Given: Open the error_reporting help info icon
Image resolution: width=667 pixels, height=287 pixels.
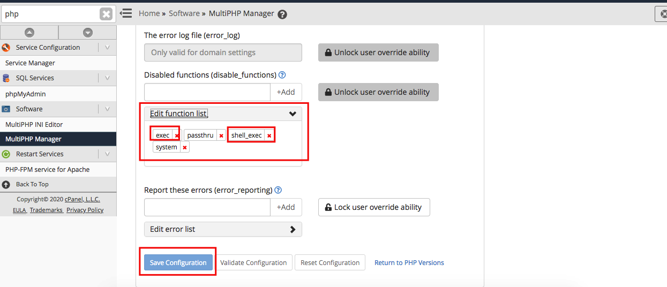Looking at the screenshot, I should tap(278, 190).
